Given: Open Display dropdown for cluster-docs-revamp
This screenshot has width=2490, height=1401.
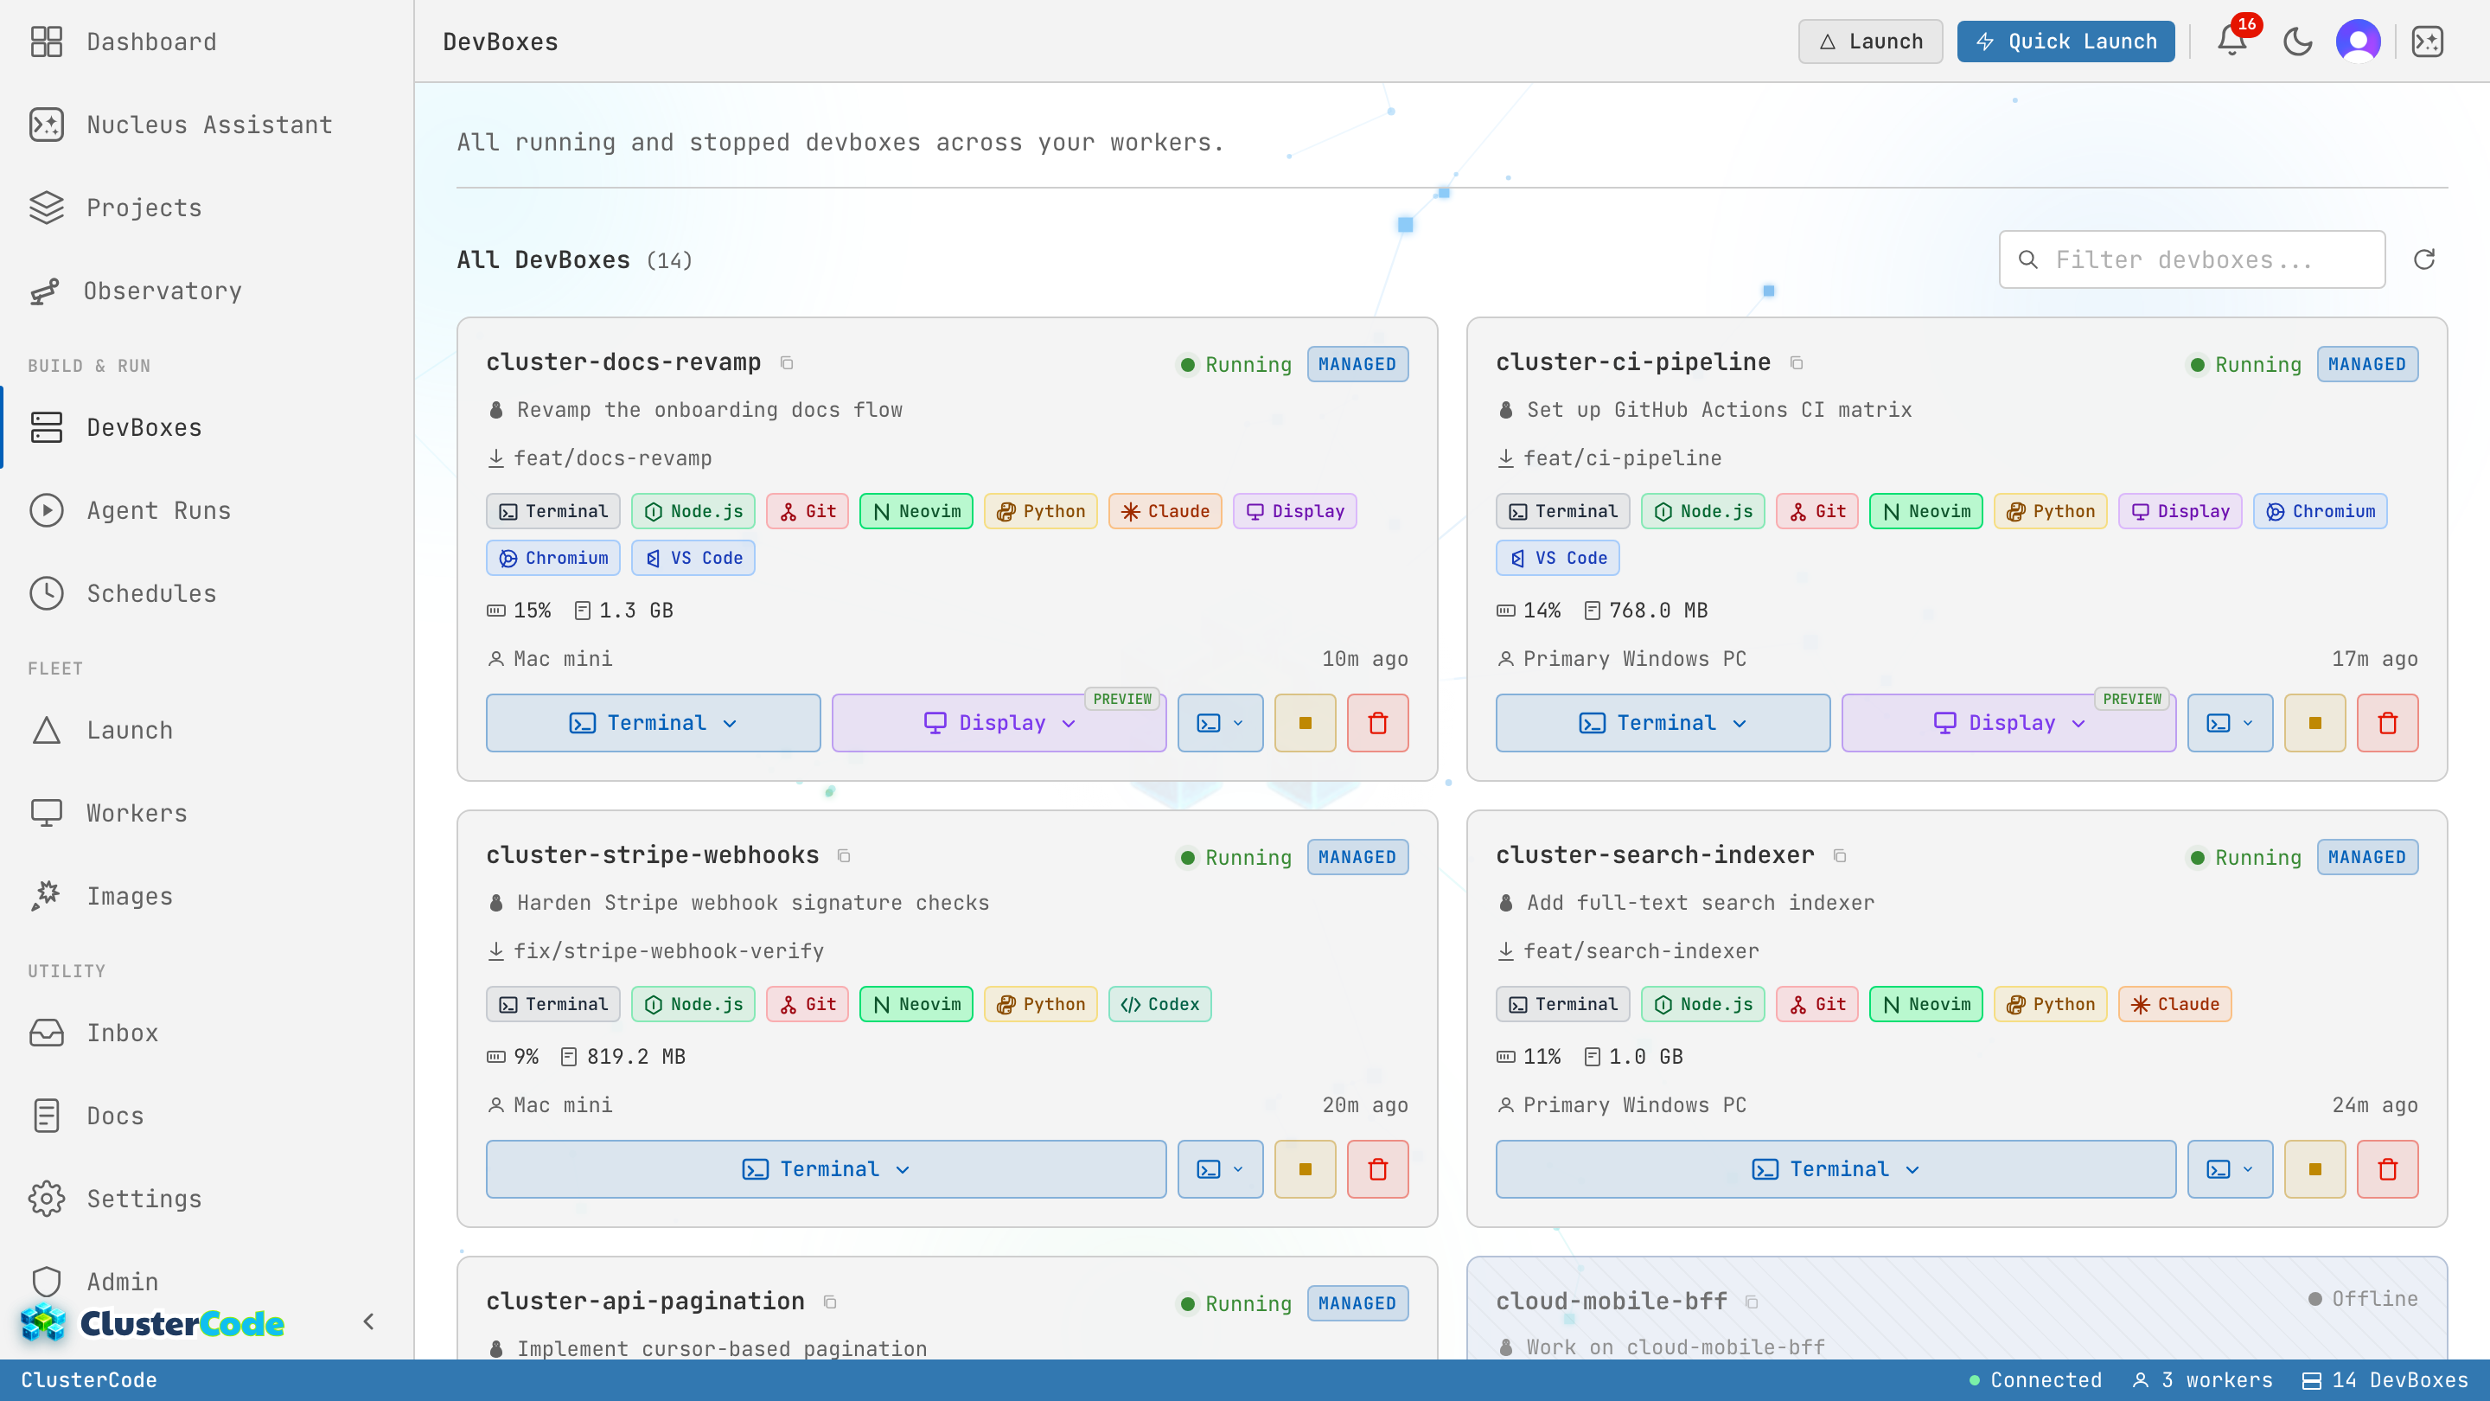Looking at the screenshot, I should (x=999, y=723).
